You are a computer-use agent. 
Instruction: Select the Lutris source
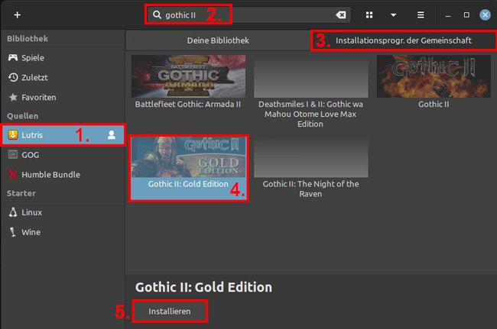63,135
